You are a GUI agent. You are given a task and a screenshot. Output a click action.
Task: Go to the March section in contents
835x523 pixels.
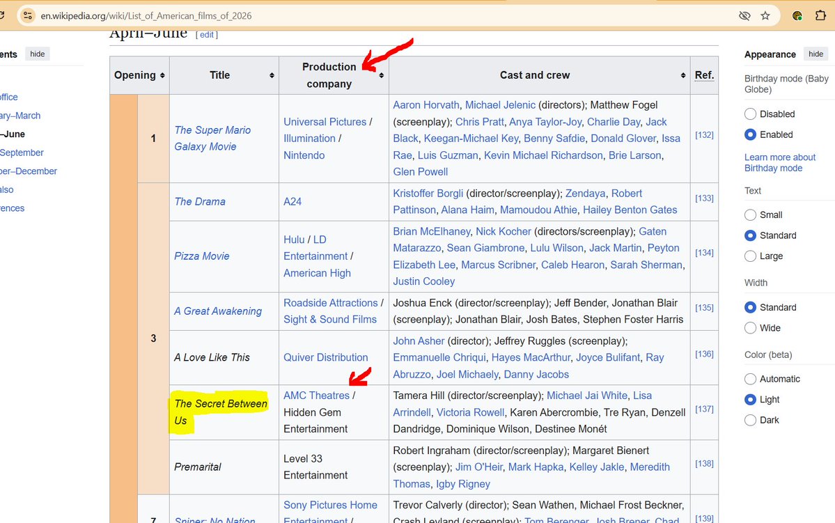[20, 116]
